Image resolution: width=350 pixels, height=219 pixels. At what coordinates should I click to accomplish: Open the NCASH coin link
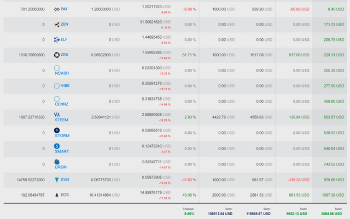tap(62, 73)
